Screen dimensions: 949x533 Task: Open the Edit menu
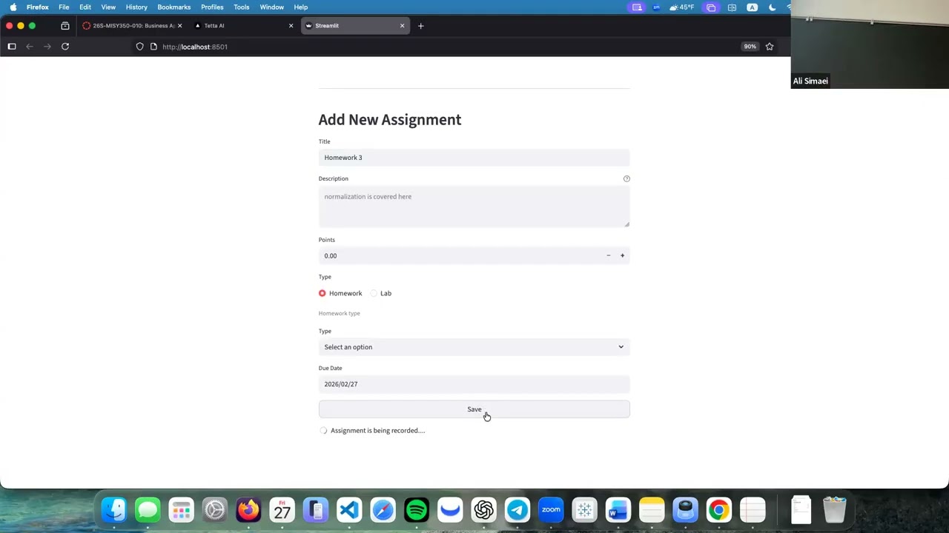click(x=85, y=7)
